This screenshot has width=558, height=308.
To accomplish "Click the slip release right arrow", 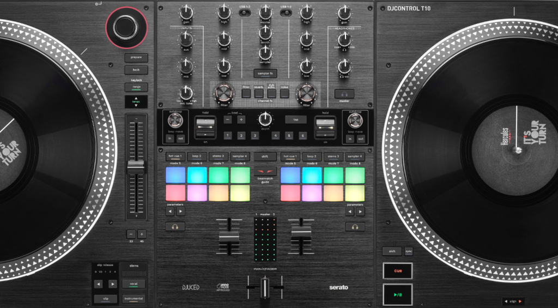I will tap(113, 284).
